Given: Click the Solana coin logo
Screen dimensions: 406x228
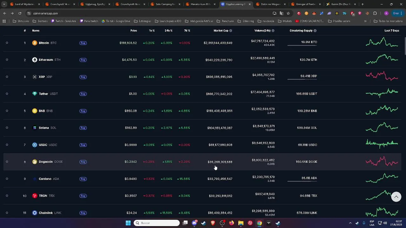Looking at the screenshot, I should tap(35, 128).
